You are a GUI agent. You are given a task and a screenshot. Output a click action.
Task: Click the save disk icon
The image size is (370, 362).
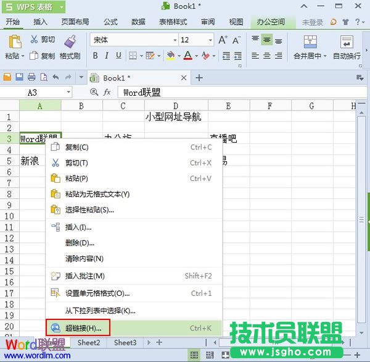pyautogui.click(x=20, y=77)
